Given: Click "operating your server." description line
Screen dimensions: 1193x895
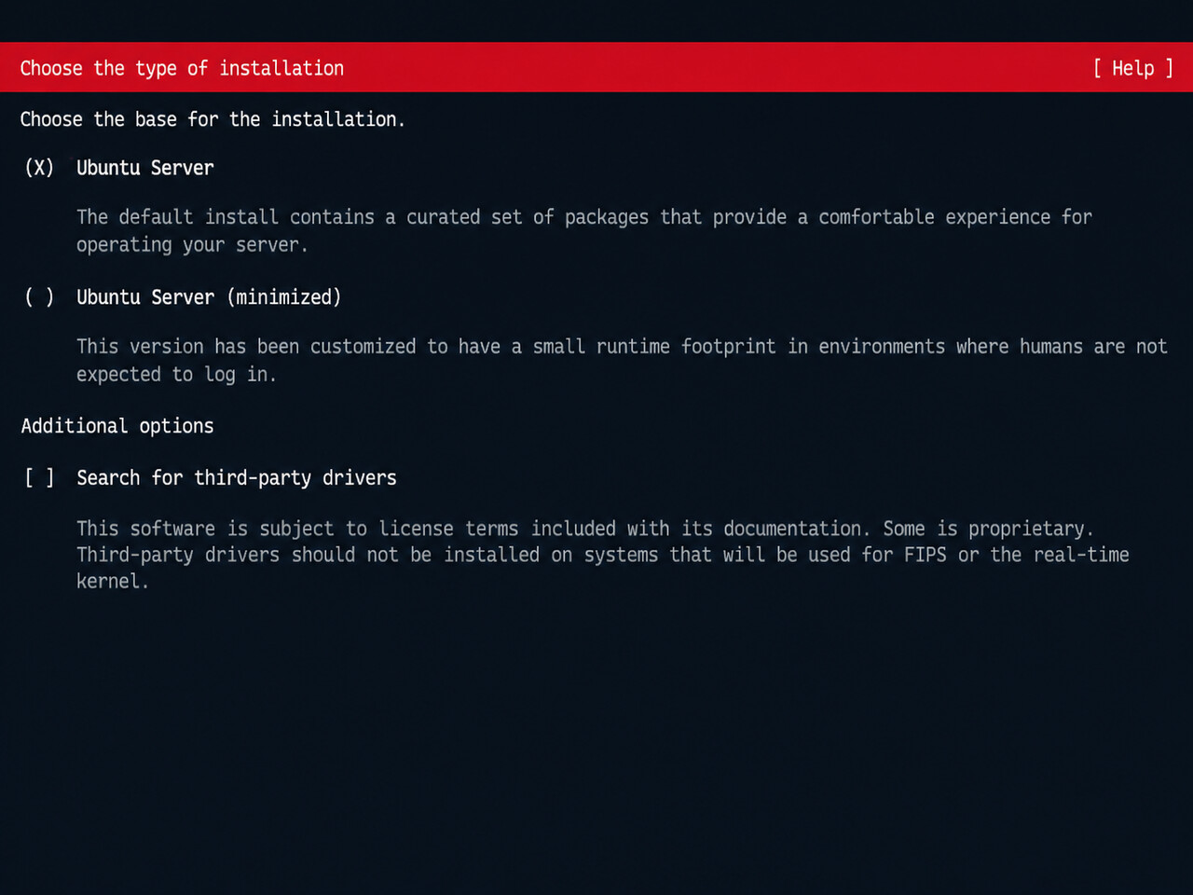Looking at the screenshot, I should click(192, 245).
